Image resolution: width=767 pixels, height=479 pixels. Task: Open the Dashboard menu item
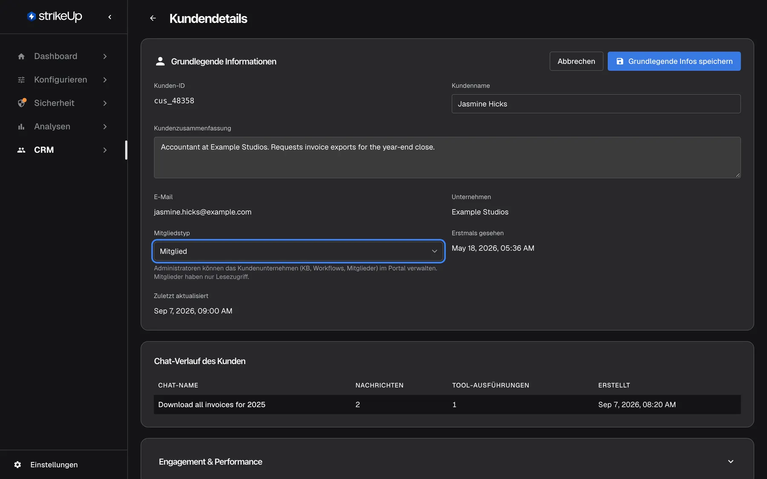click(x=63, y=56)
